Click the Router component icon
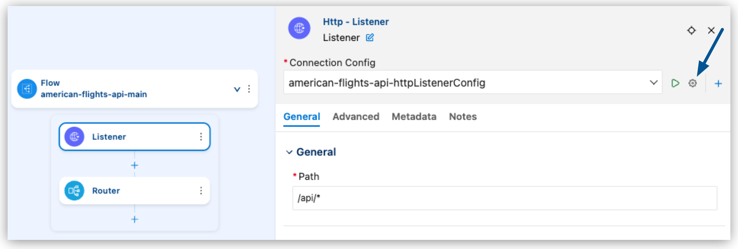Viewport: 738px width, 249px height. coord(74,191)
